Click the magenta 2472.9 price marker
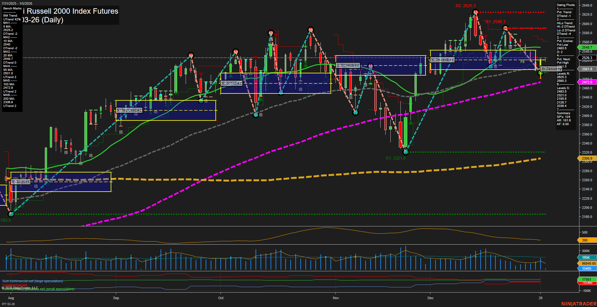 click(587, 82)
